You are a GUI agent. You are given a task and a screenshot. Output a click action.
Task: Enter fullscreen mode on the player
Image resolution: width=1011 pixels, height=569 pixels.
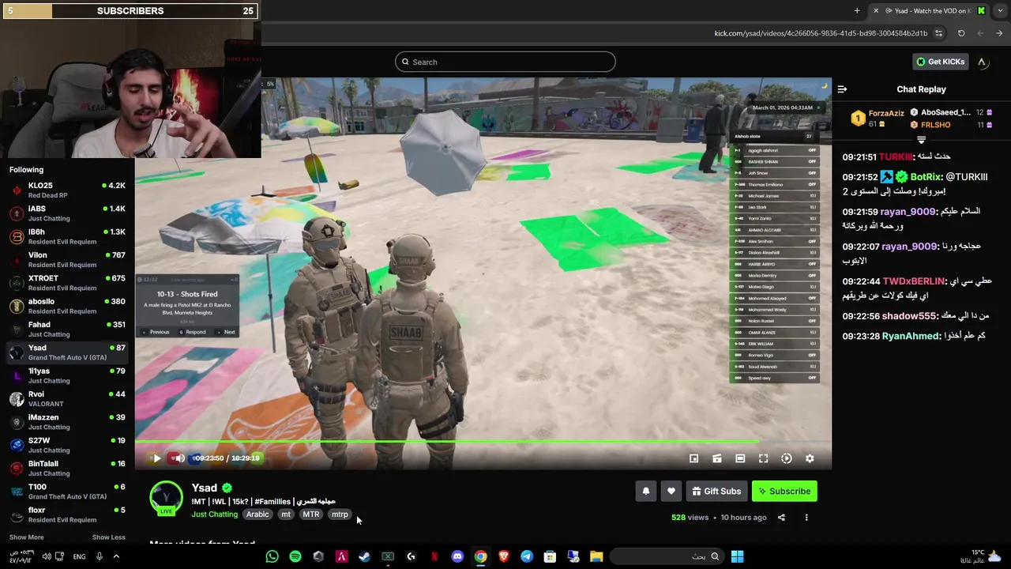pyautogui.click(x=763, y=458)
